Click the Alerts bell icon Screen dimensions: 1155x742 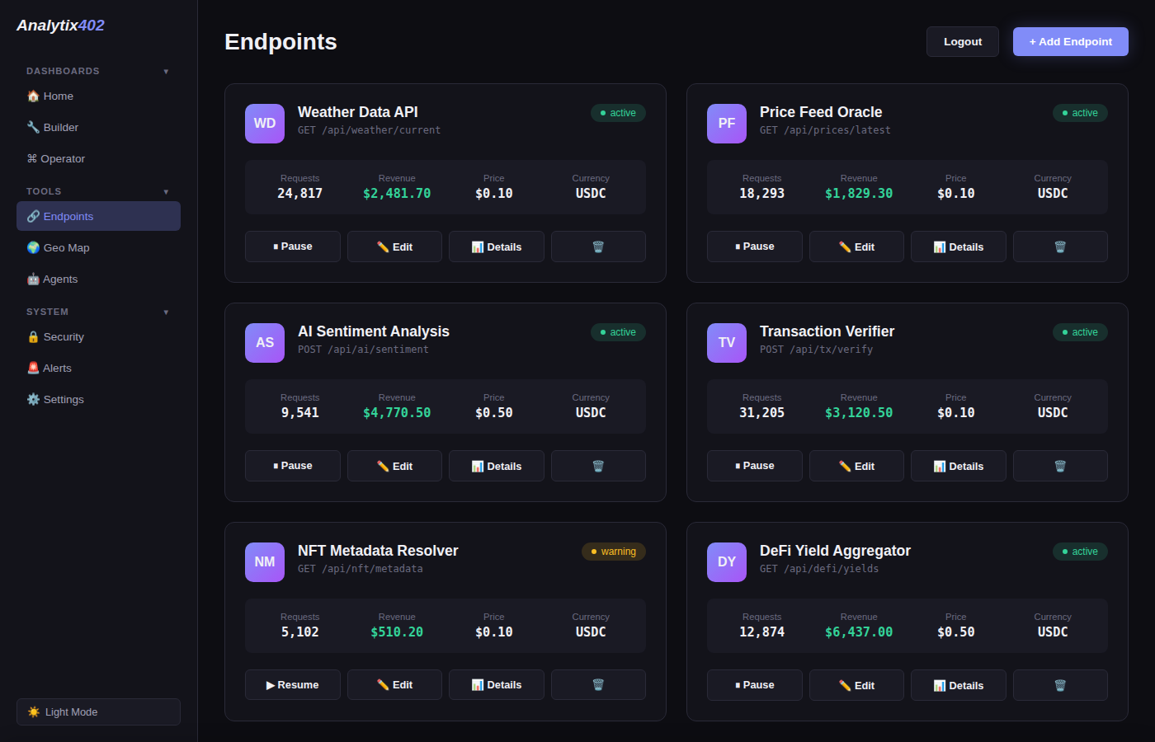pyautogui.click(x=33, y=368)
